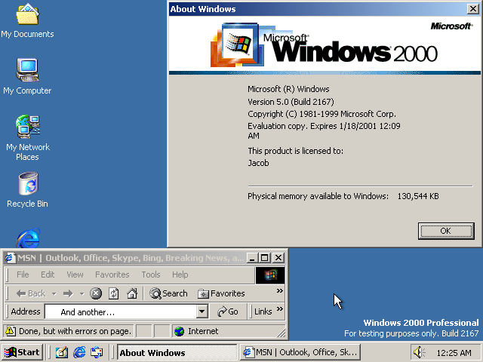Click Show Desktop quick launch icon

(62, 352)
